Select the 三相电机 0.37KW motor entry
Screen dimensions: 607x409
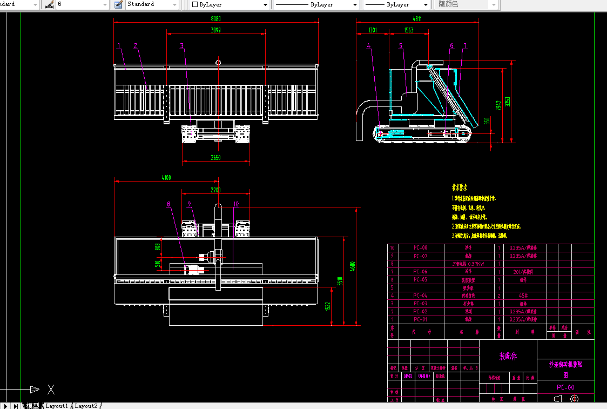tap(468, 264)
